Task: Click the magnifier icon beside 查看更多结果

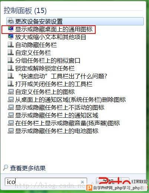Action: (6, 168)
